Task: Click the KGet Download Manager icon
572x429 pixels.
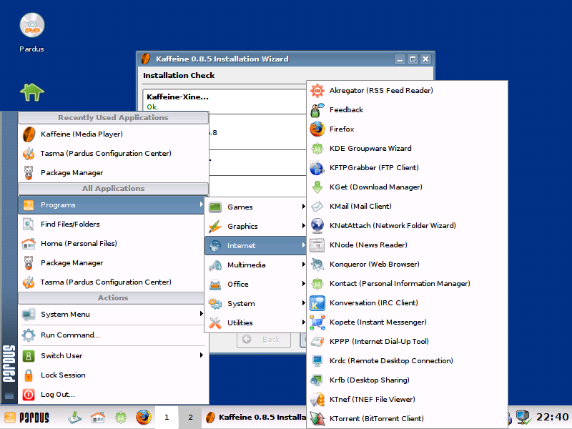Action: coord(317,187)
